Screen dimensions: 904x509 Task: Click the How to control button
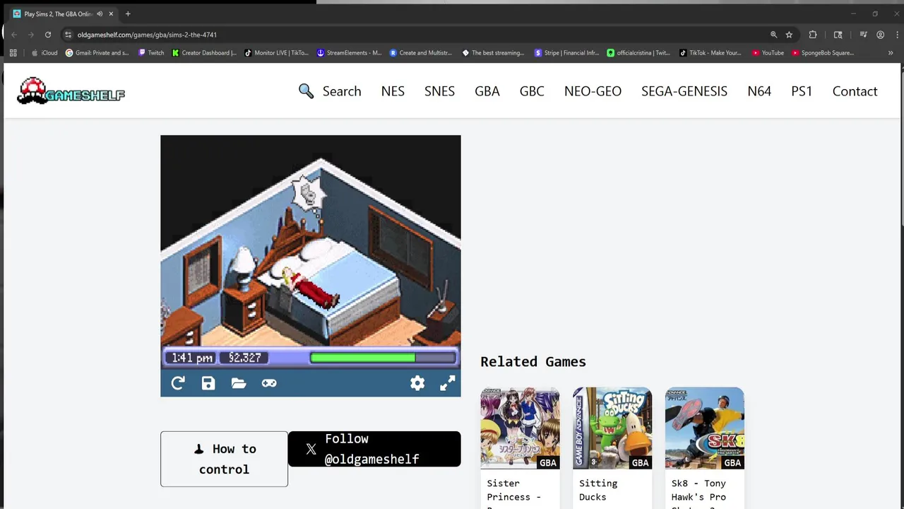[x=224, y=459]
